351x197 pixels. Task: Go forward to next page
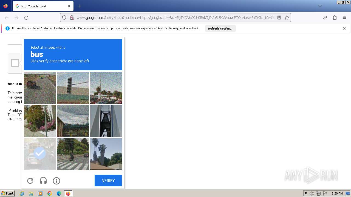[16, 18]
